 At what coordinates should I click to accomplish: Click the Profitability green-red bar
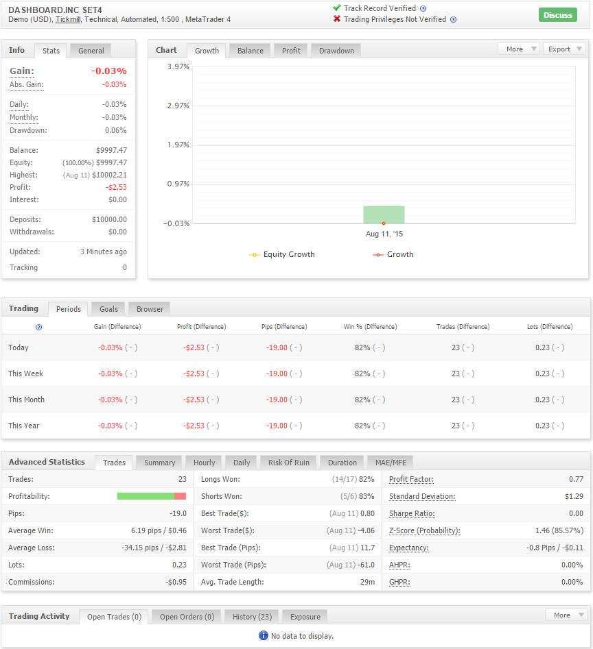click(151, 496)
